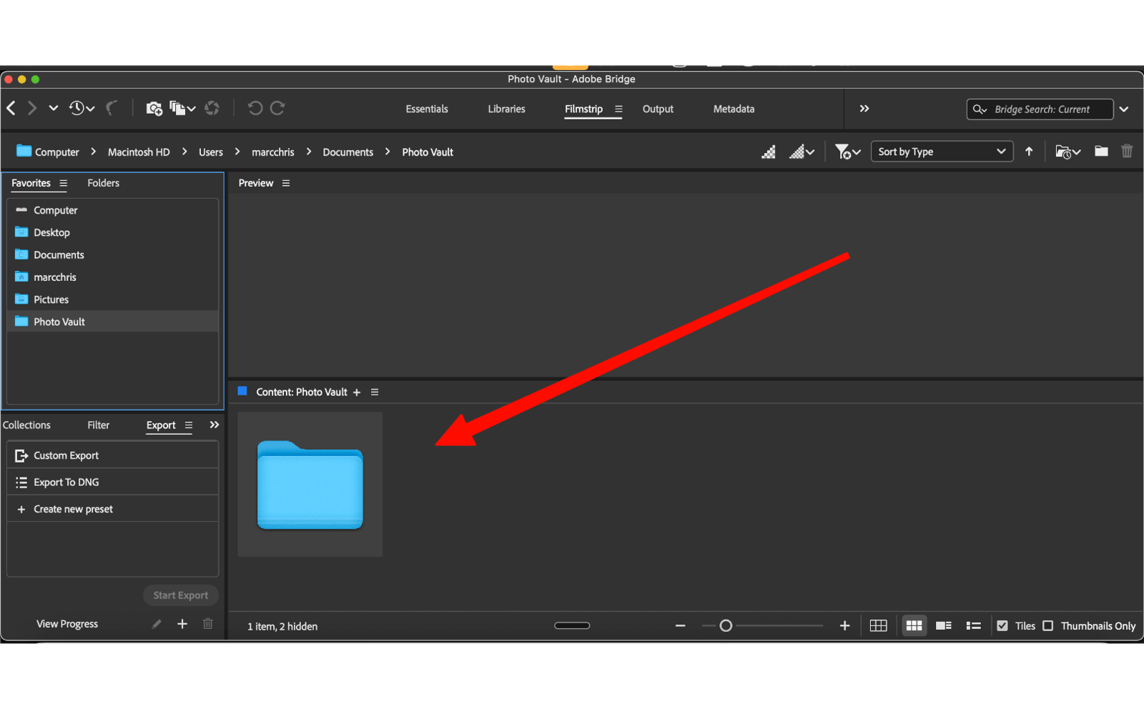Click the refresh sync icon in the toolbar
This screenshot has height=709, width=1144.
(x=212, y=108)
